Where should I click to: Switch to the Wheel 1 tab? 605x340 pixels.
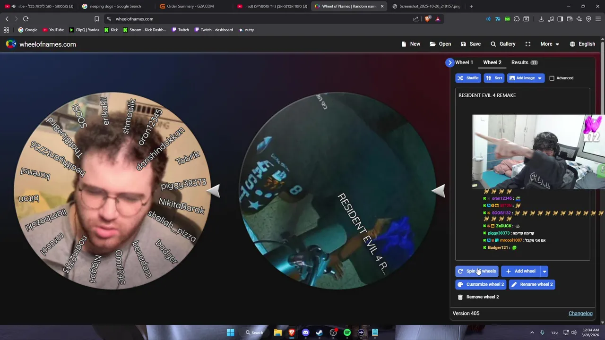pos(464,62)
